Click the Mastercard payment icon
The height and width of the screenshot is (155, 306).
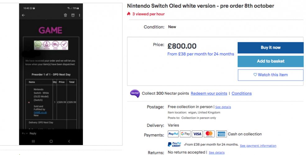click(209, 134)
